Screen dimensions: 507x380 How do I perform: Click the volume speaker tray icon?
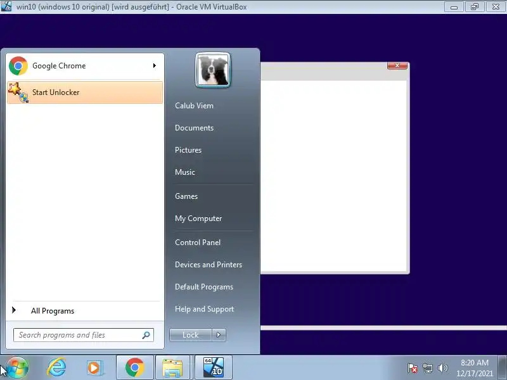tap(442, 368)
